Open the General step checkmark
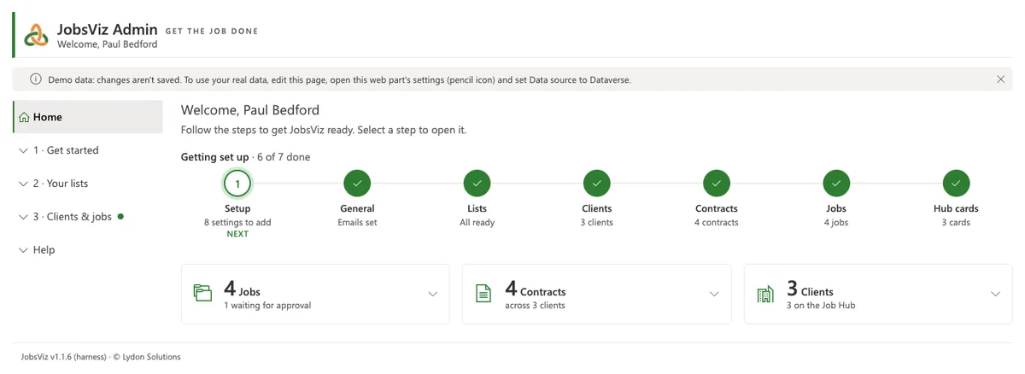The image size is (1025, 374). coord(357,183)
